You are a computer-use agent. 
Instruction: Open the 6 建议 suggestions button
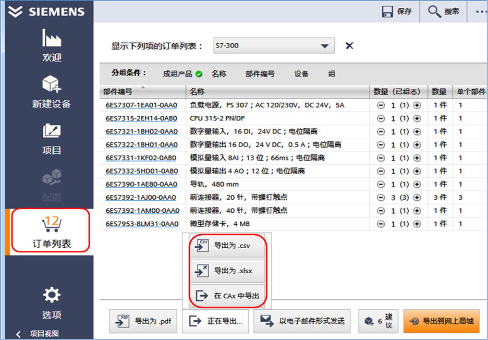tap(379, 321)
